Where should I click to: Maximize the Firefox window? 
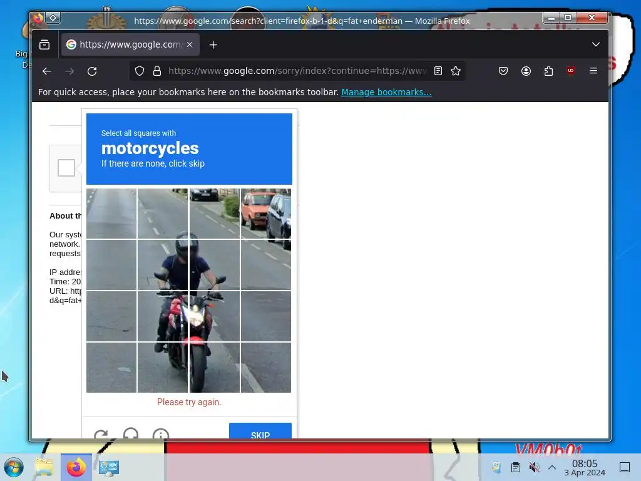[x=568, y=18]
